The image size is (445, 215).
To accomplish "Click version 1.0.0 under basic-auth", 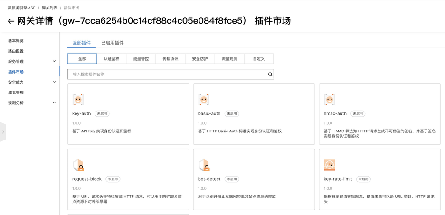I will (202, 123).
